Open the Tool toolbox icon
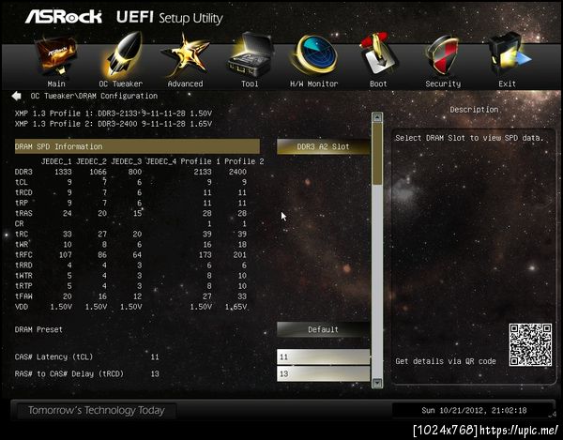The image size is (563, 440). (251, 54)
